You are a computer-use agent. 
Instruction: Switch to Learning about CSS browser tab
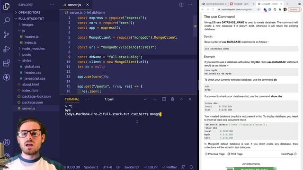pos(214,4)
